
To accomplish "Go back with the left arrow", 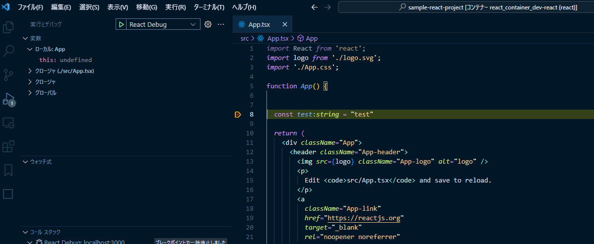I will point(315,7).
